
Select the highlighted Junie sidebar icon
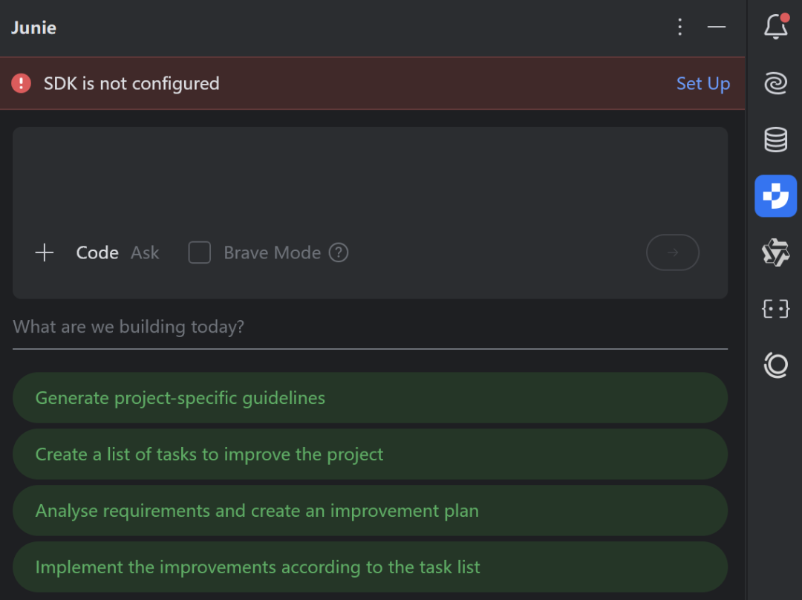(776, 196)
